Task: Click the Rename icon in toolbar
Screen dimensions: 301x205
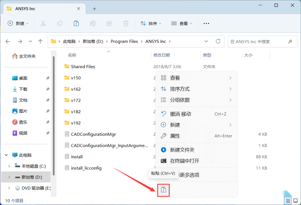Action: point(93,23)
